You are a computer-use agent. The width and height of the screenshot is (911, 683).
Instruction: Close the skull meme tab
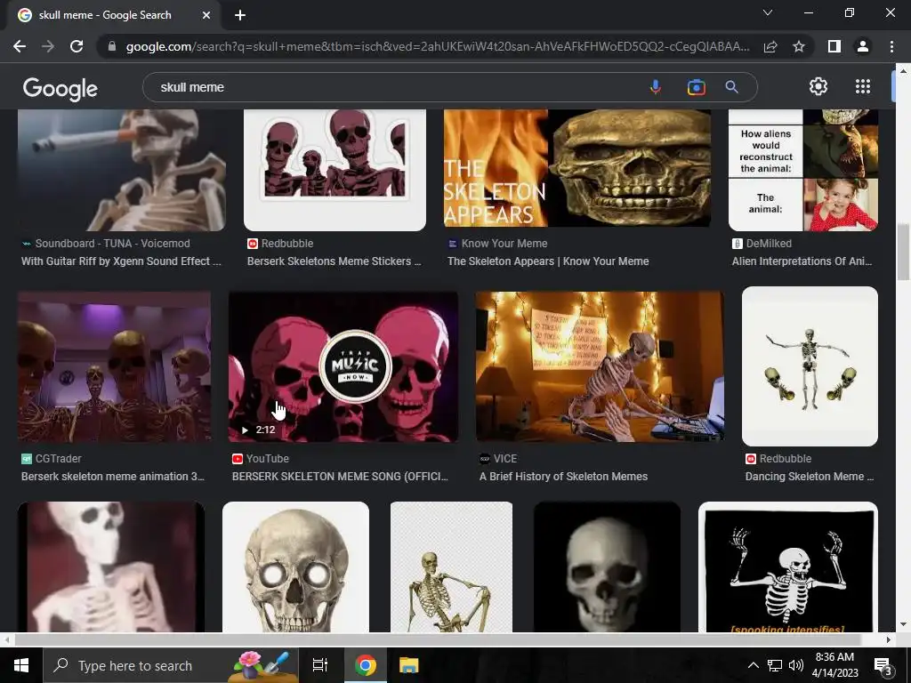pos(206,15)
